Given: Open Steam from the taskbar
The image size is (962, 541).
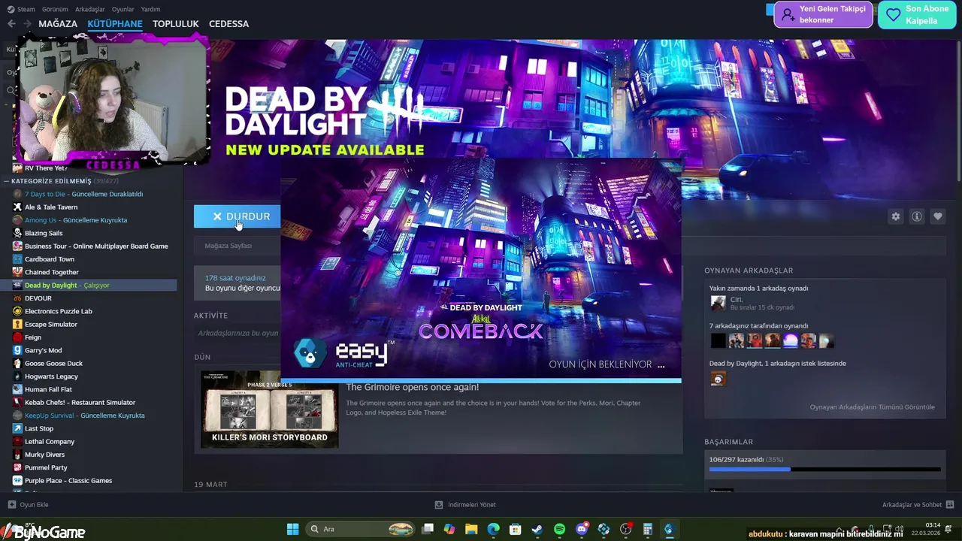Looking at the screenshot, I should pos(537,529).
